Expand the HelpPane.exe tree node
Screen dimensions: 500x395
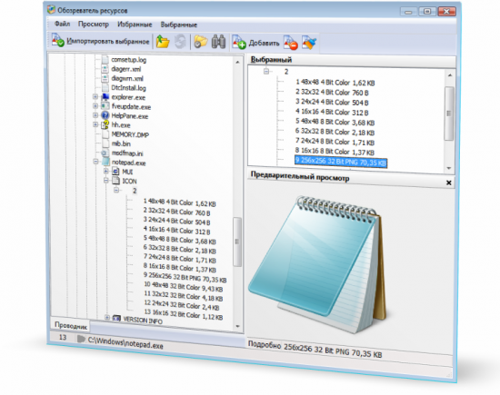coord(95,115)
